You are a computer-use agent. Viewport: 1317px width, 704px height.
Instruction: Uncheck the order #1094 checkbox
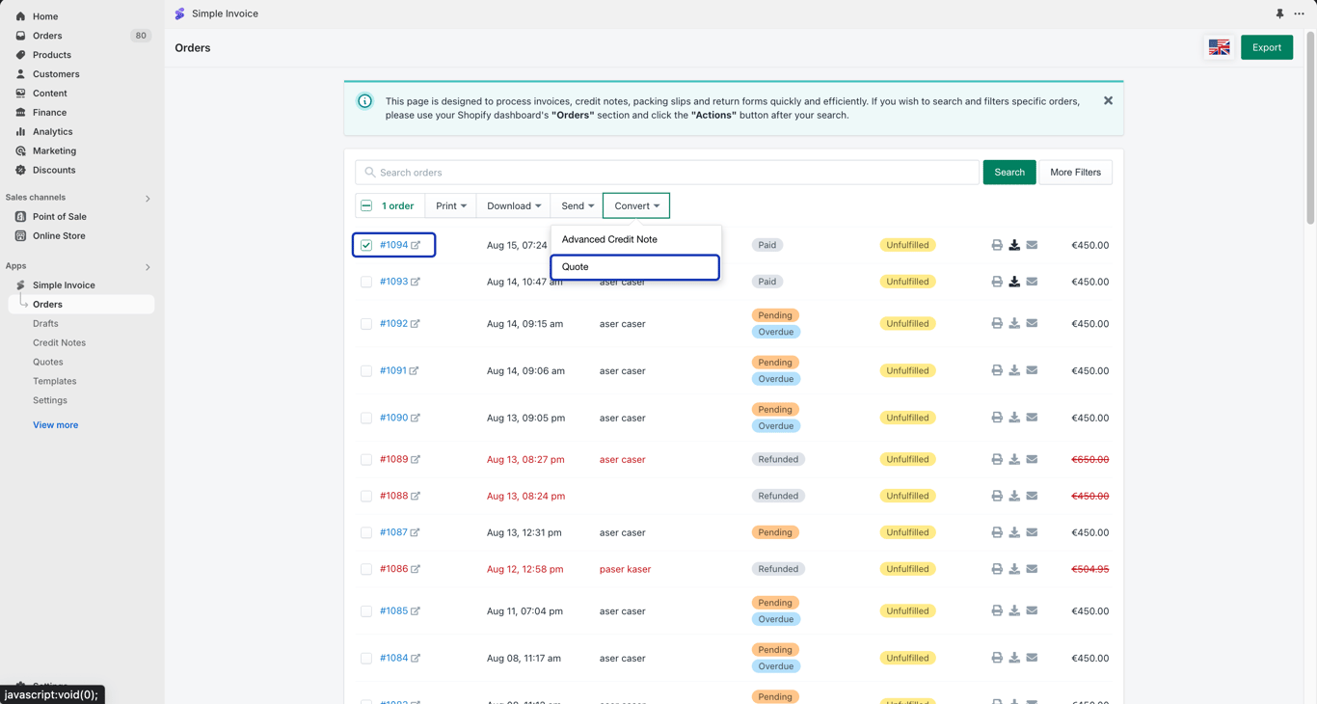366,245
